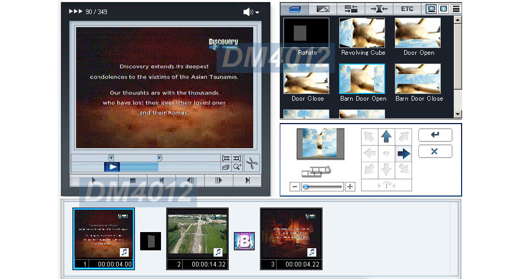
Task: Switch to thumbnail-with-label view mode
Action: tap(431, 9)
